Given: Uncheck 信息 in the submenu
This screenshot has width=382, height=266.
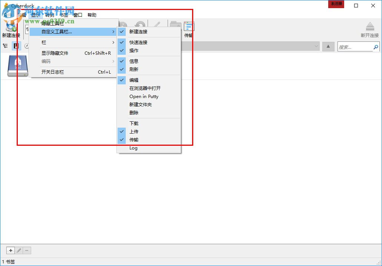Looking at the screenshot, I should (149, 61).
